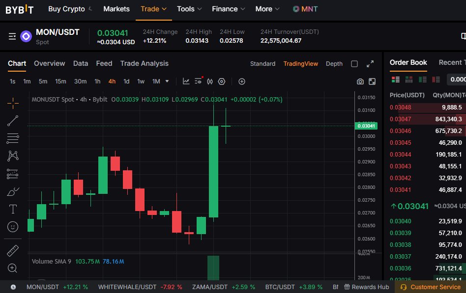
Task: Select the text annotation tool
Action: pyautogui.click(x=13, y=209)
